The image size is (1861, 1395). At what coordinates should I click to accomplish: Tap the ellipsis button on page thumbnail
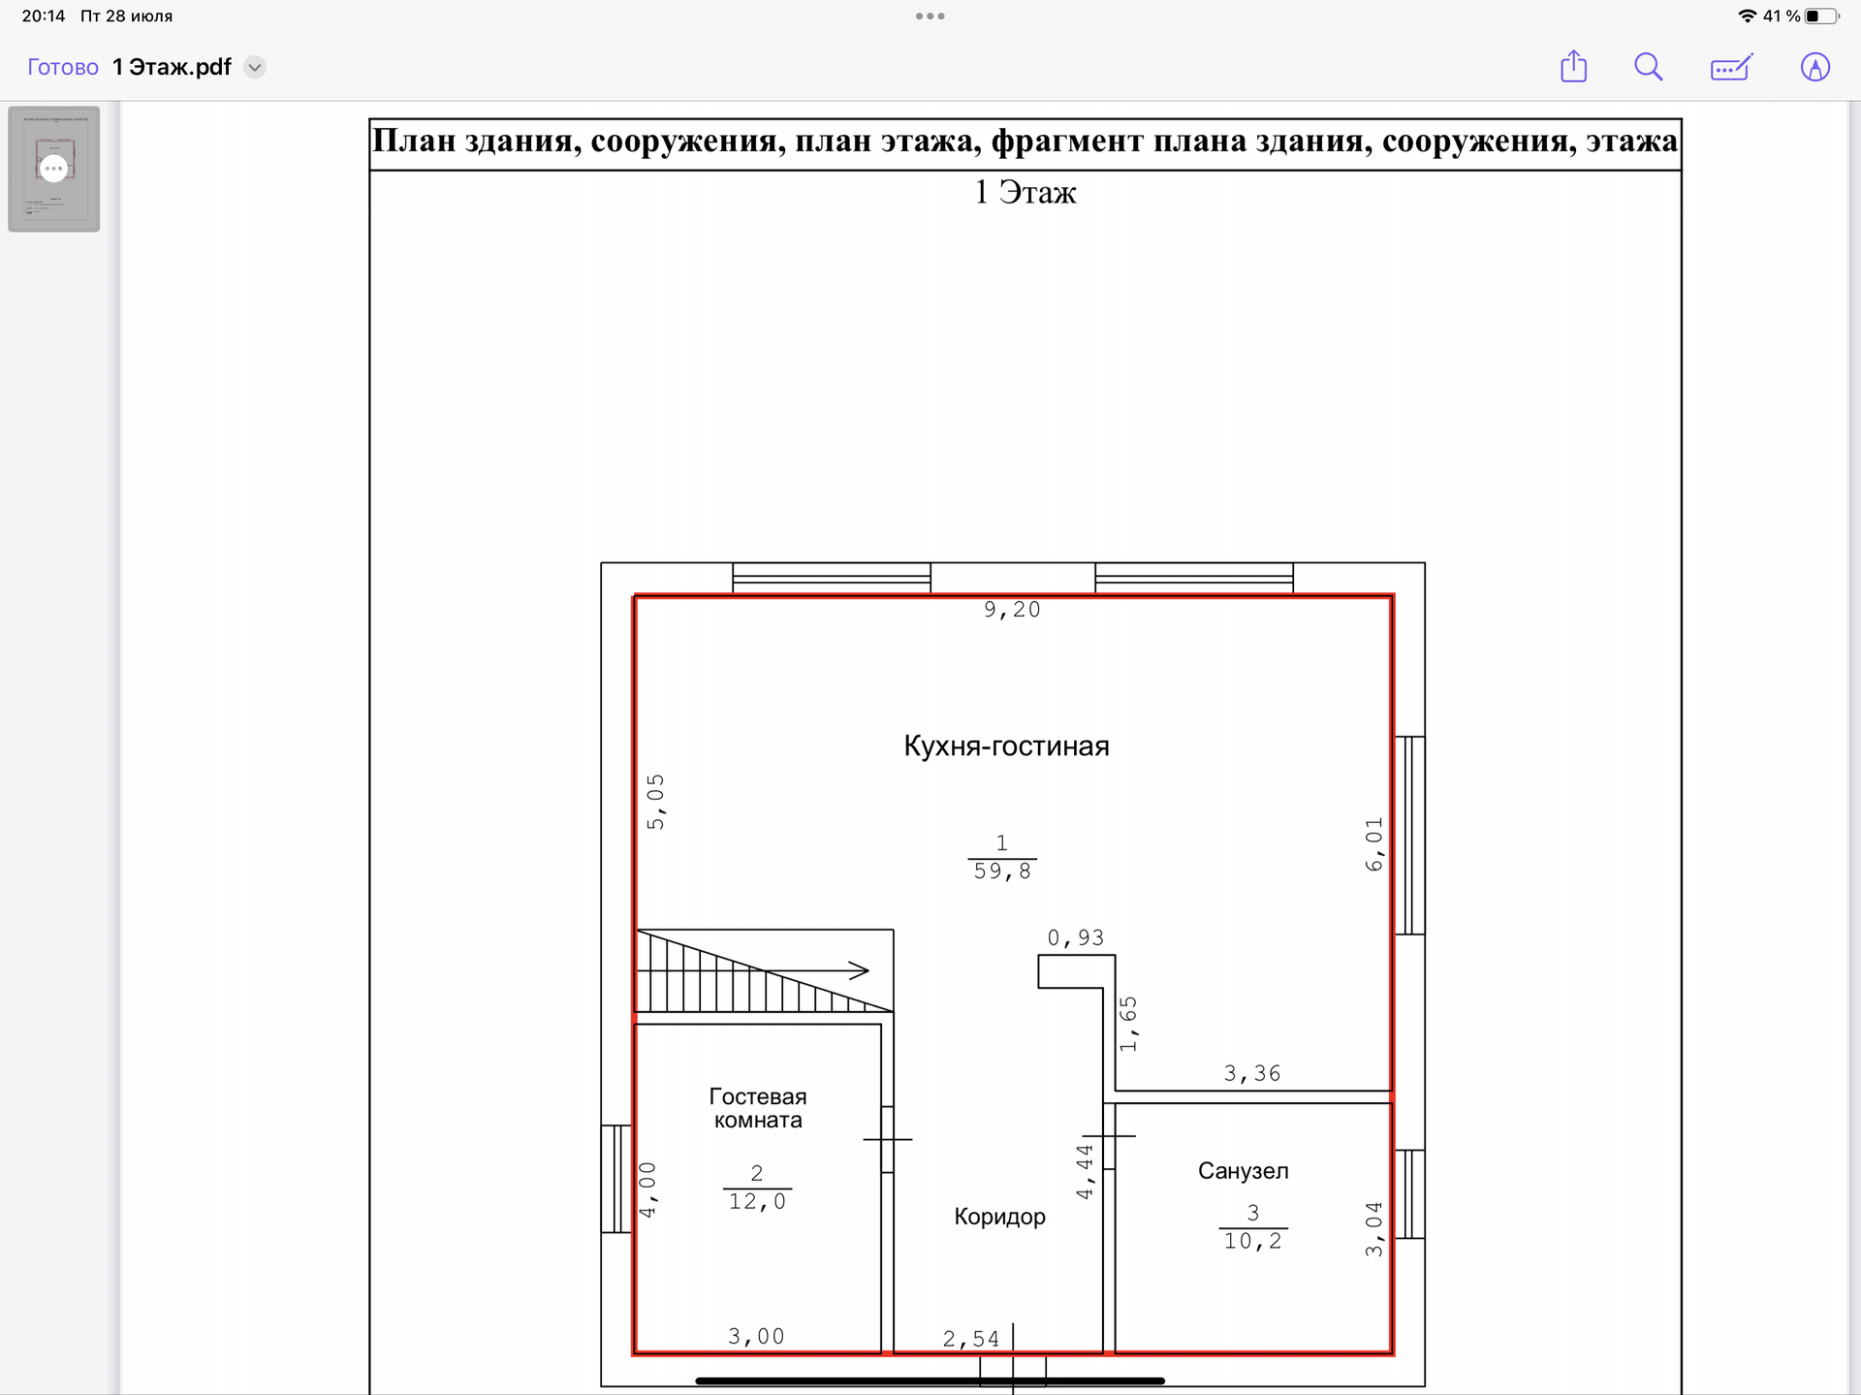[54, 168]
